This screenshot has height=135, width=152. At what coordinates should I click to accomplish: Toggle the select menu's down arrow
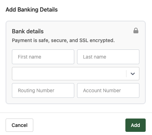point(133,74)
